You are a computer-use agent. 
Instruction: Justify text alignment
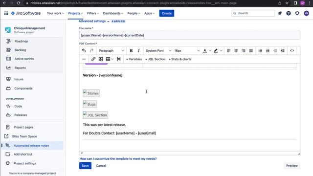click(251, 50)
